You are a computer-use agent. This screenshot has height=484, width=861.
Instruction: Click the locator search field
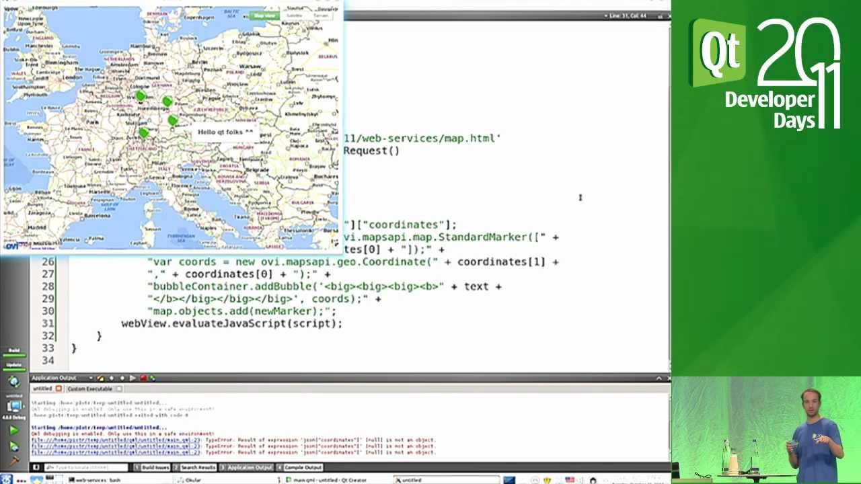86,468
